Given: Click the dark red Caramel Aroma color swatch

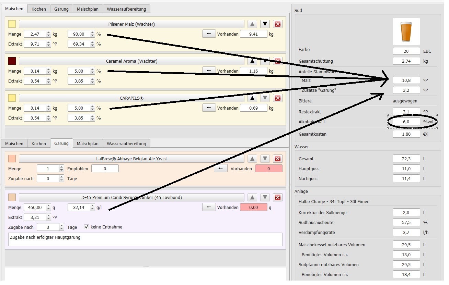Looking at the screenshot, I should (12, 61).
